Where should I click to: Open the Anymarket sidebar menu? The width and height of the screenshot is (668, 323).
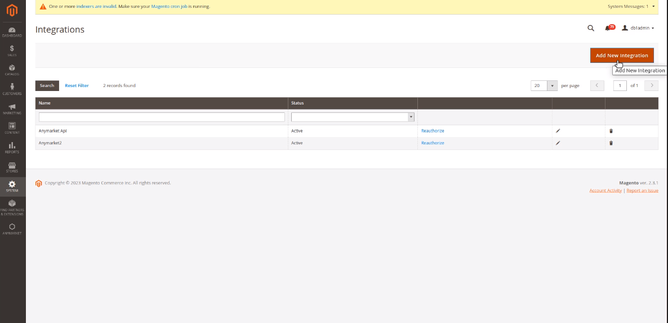pyautogui.click(x=12, y=229)
